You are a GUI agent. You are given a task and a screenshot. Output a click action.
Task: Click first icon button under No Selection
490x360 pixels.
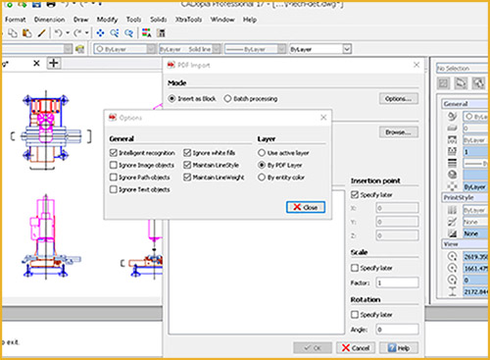click(443, 83)
